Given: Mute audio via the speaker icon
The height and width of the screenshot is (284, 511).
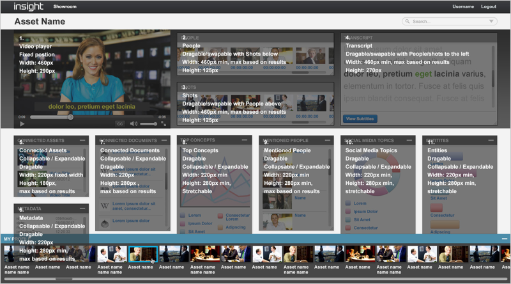Looking at the screenshot, I should click(x=133, y=123).
